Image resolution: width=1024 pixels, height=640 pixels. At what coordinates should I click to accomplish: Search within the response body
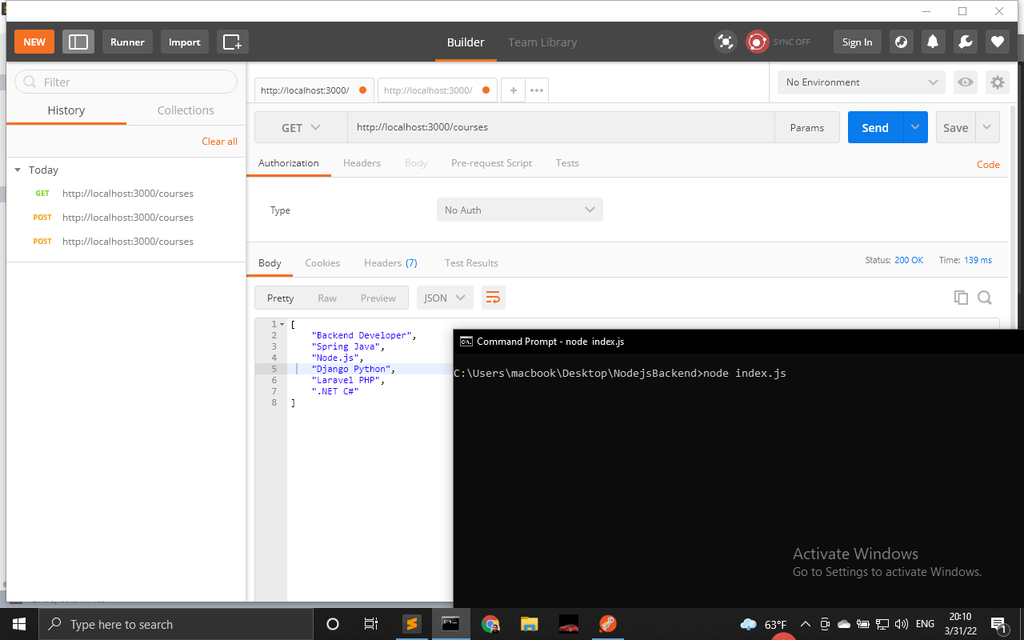[985, 298]
